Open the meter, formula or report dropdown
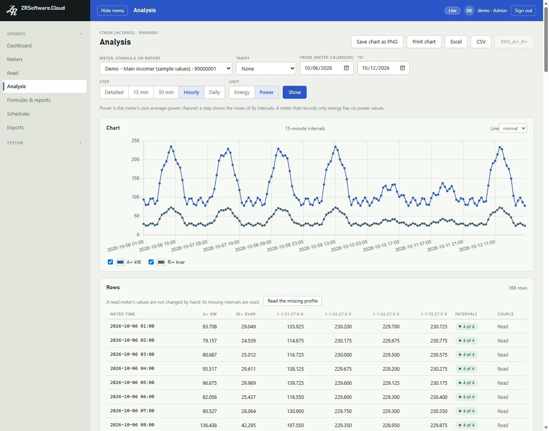The width and height of the screenshot is (549, 431). click(x=166, y=69)
